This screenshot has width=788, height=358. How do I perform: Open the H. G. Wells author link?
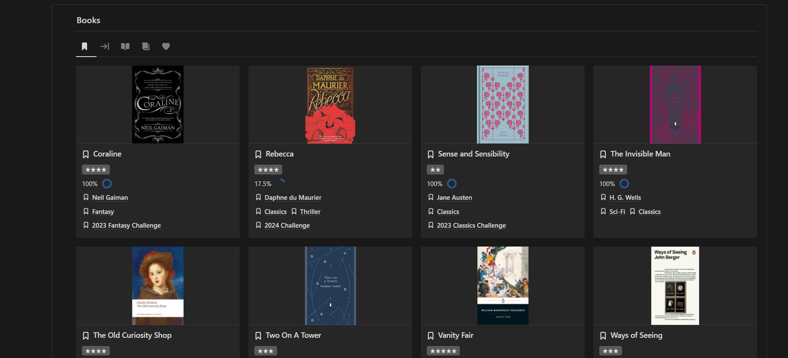pyautogui.click(x=625, y=198)
